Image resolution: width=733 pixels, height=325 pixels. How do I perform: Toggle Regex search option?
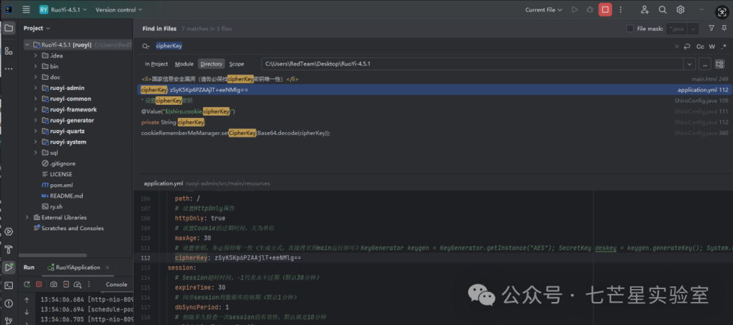(723, 46)
